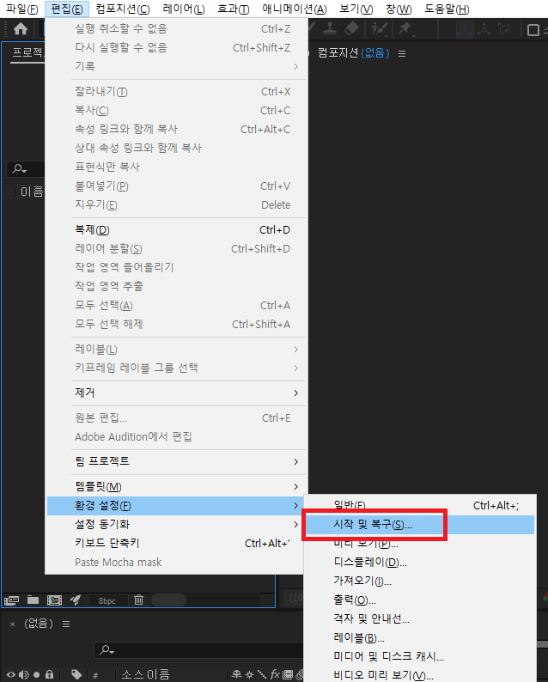Open the Composition panel hamburger menu
548x682 pixels.
tap(402, 53)
